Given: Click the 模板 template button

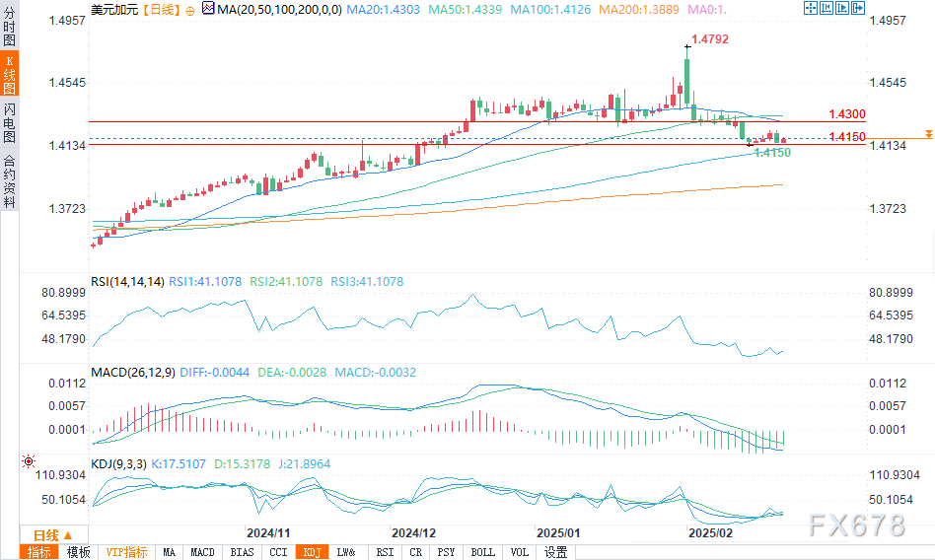Looking at the screenshot, I should click(x=78, y=552).
